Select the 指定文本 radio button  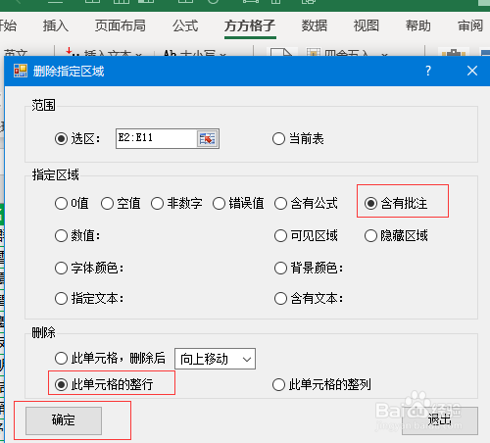61,298
